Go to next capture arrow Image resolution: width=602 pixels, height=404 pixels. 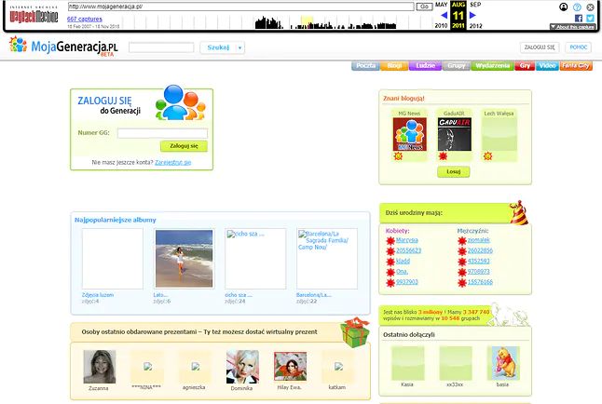[472, 15]
